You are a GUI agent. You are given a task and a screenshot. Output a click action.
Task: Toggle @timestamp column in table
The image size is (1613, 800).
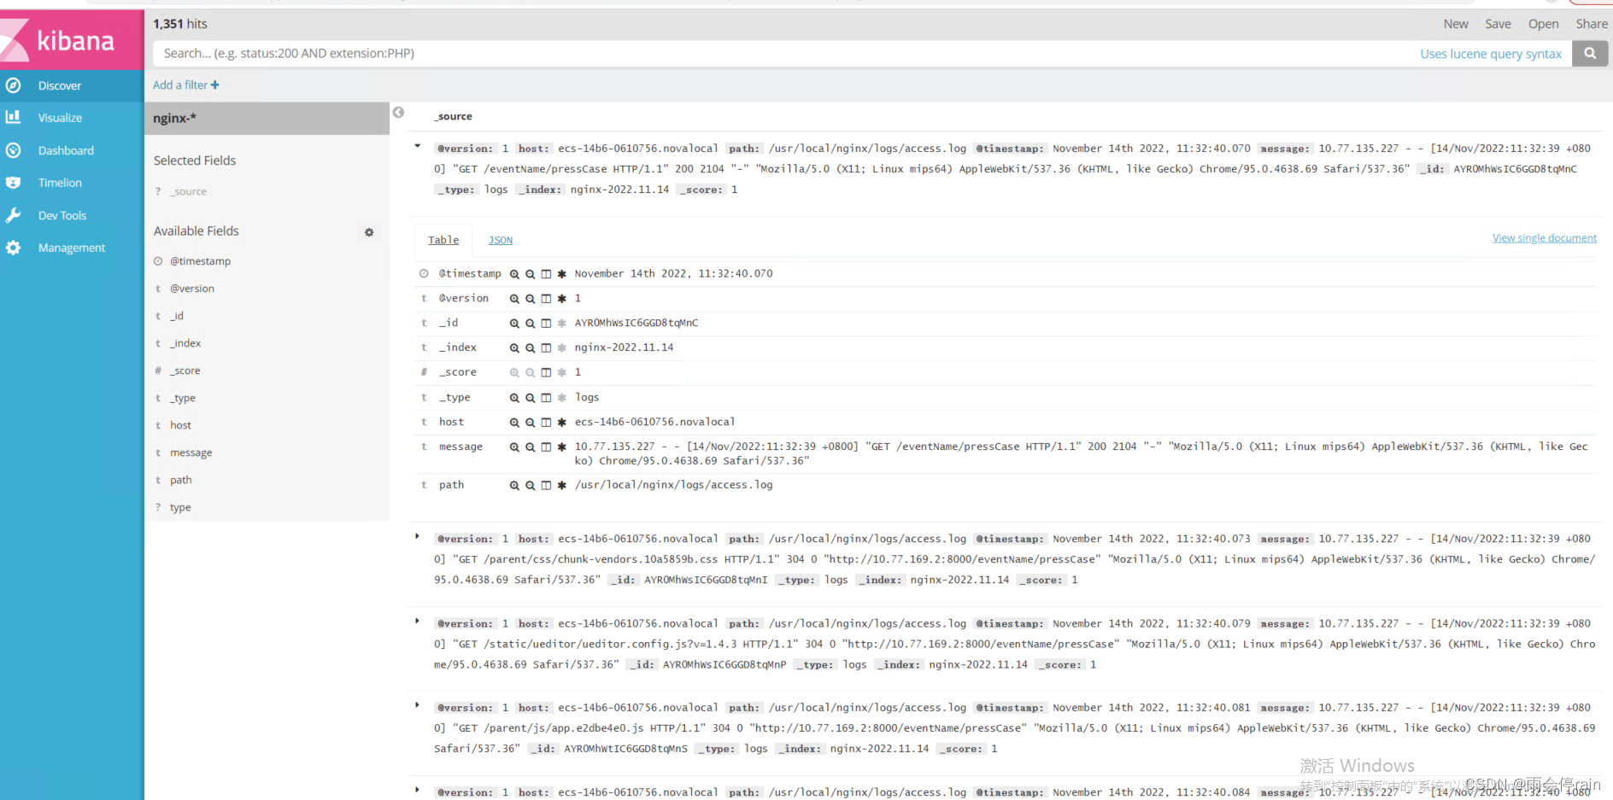tap(546, 274)
